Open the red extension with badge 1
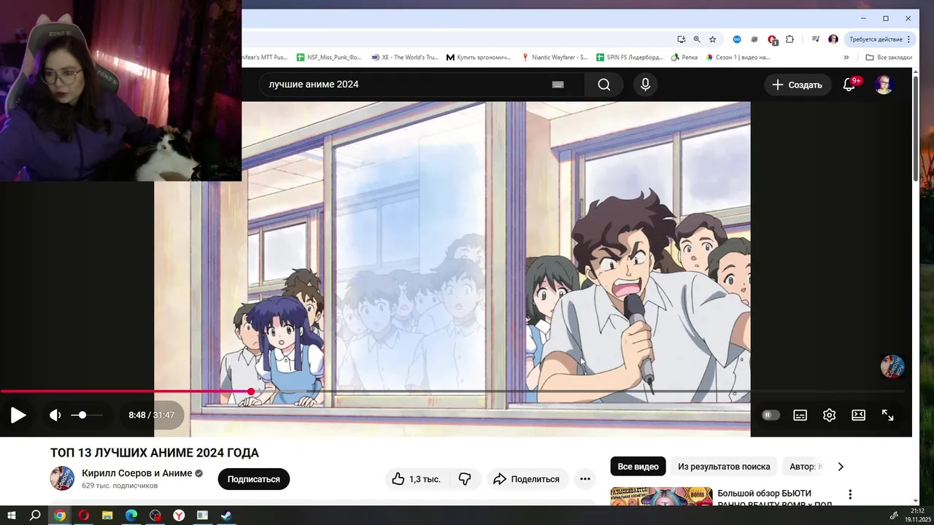 click(x=772, y=40)
